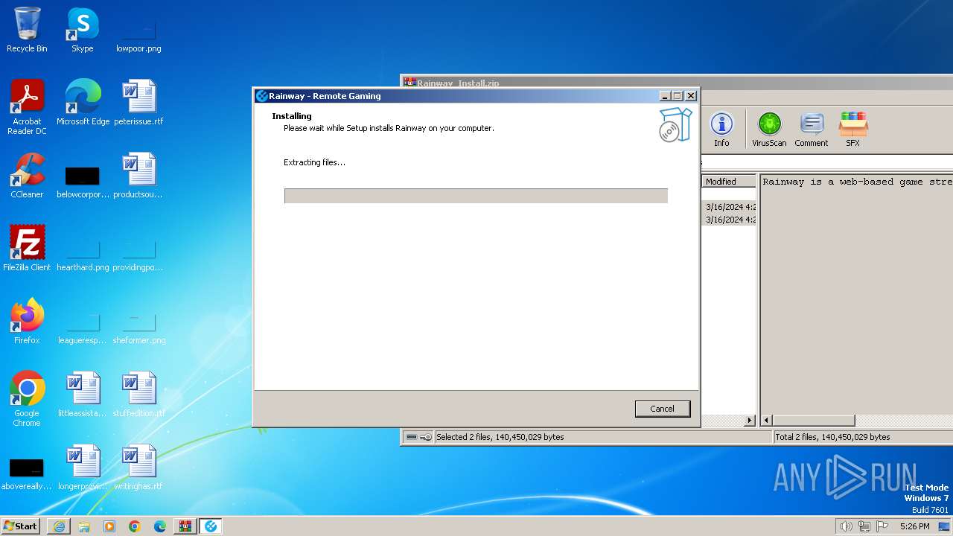Select Microsoft Edge desktop shortcut

(83, 103)
